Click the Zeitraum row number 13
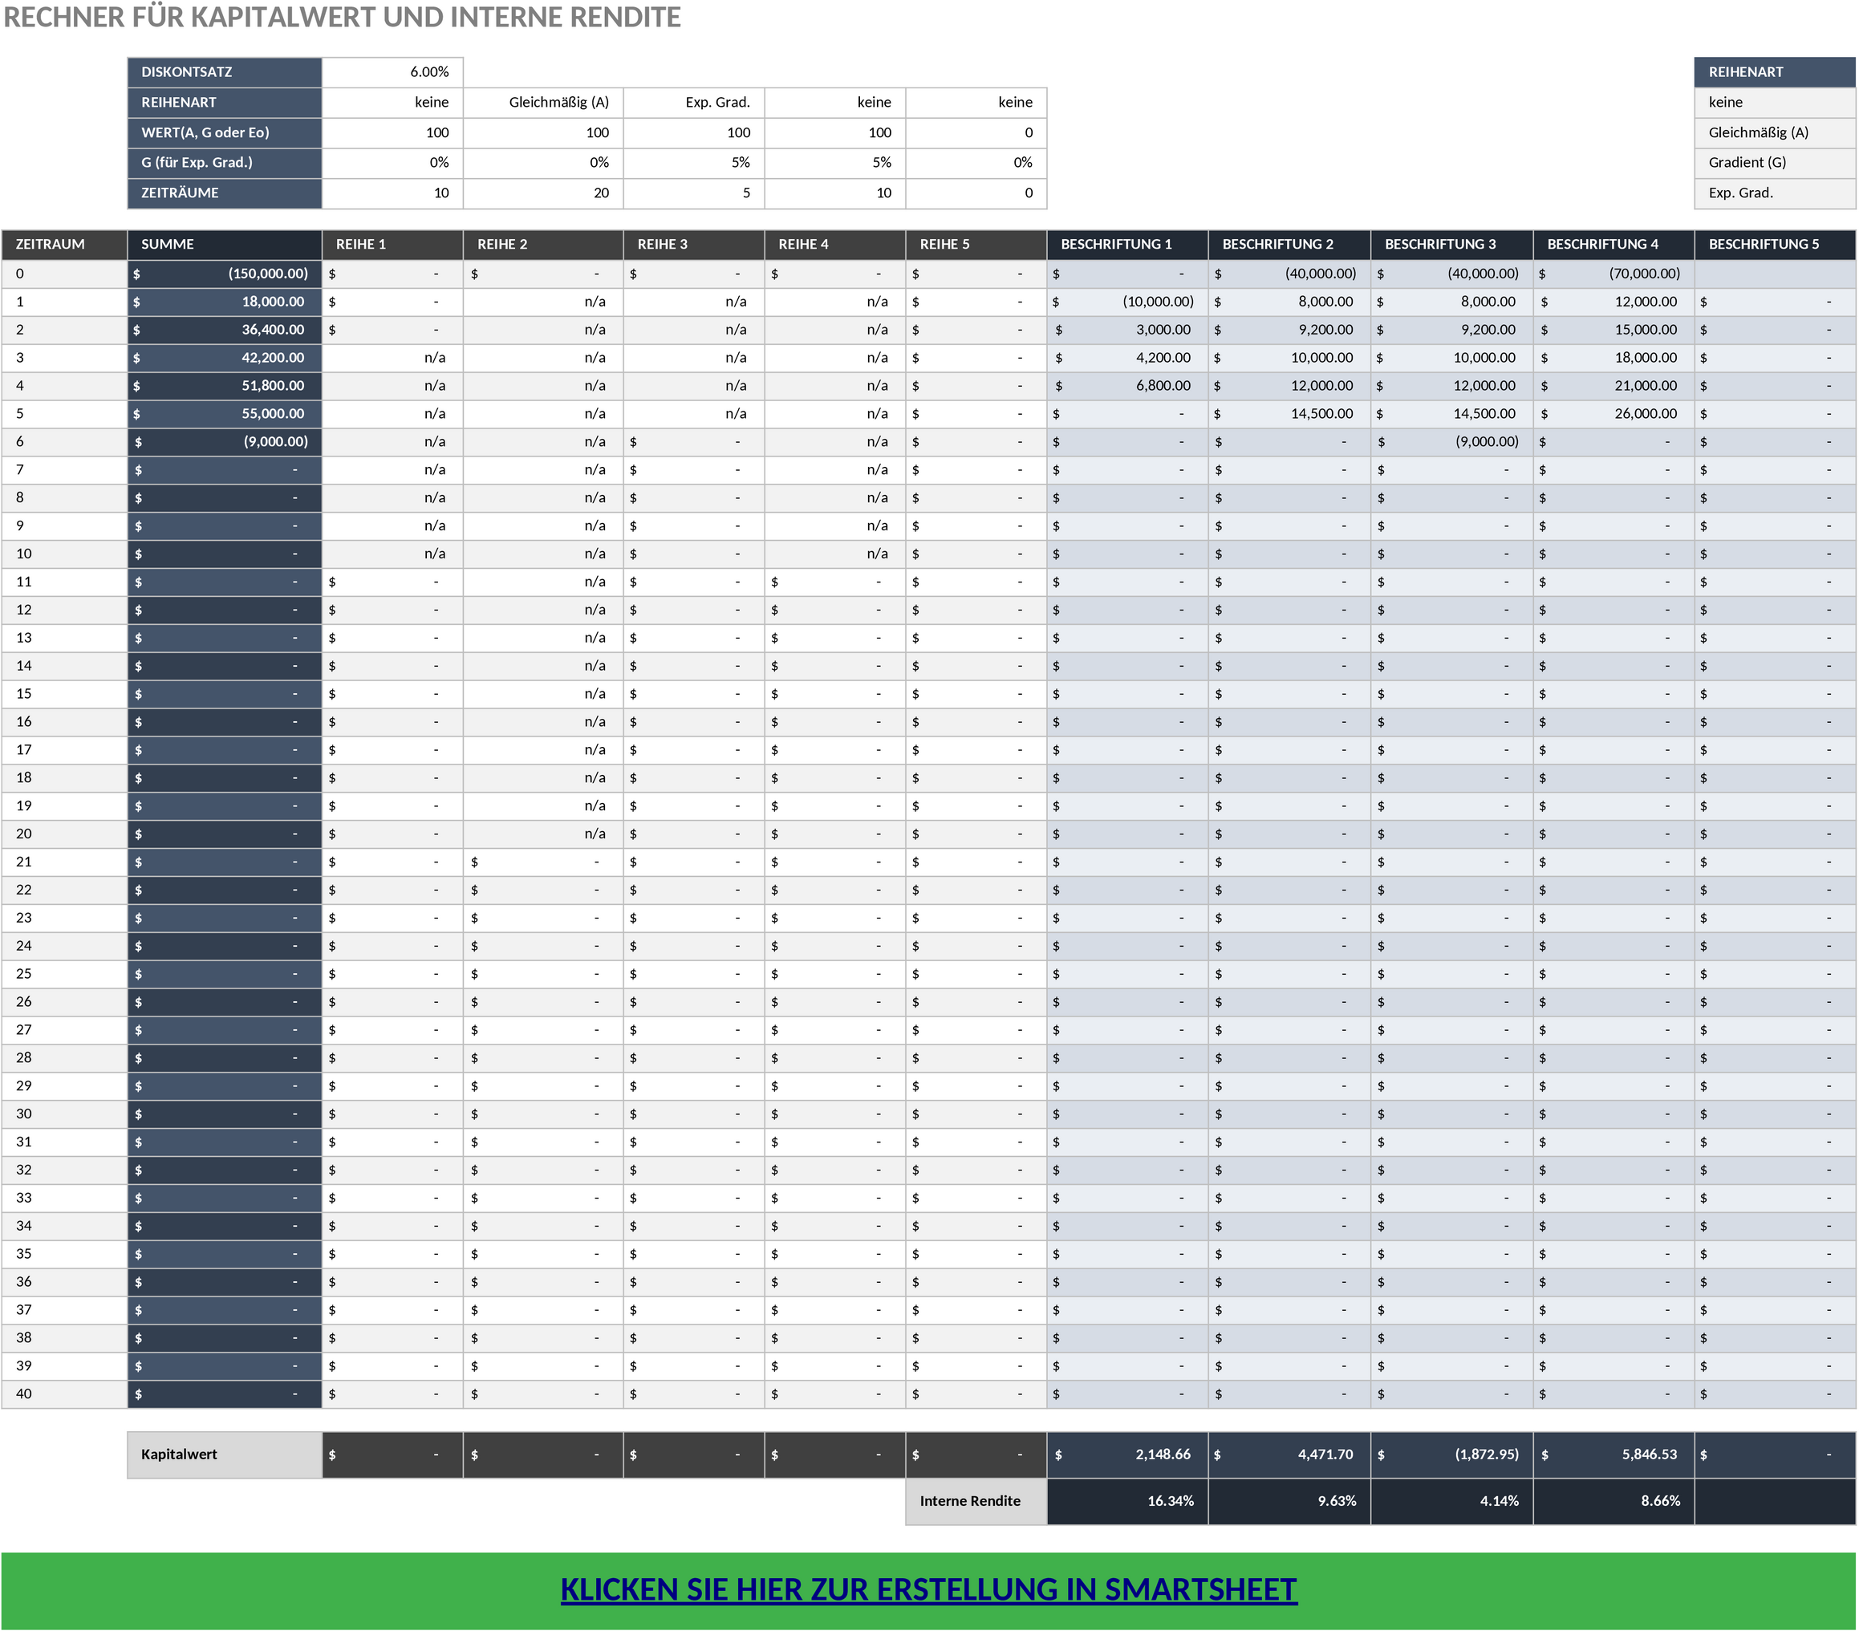 pyautogui.click(x=63, y=638)
